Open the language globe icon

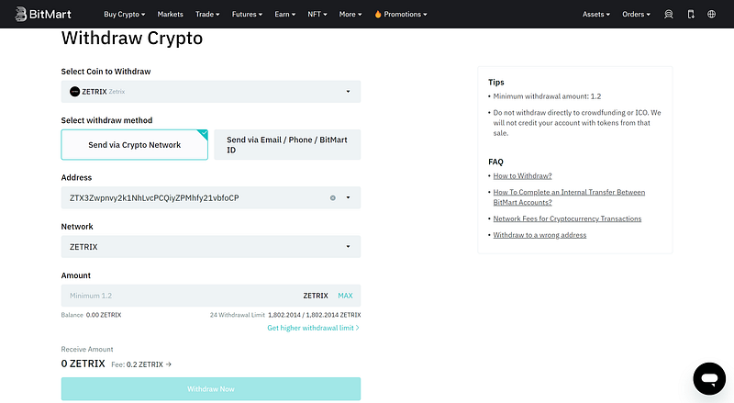[714, 15]
